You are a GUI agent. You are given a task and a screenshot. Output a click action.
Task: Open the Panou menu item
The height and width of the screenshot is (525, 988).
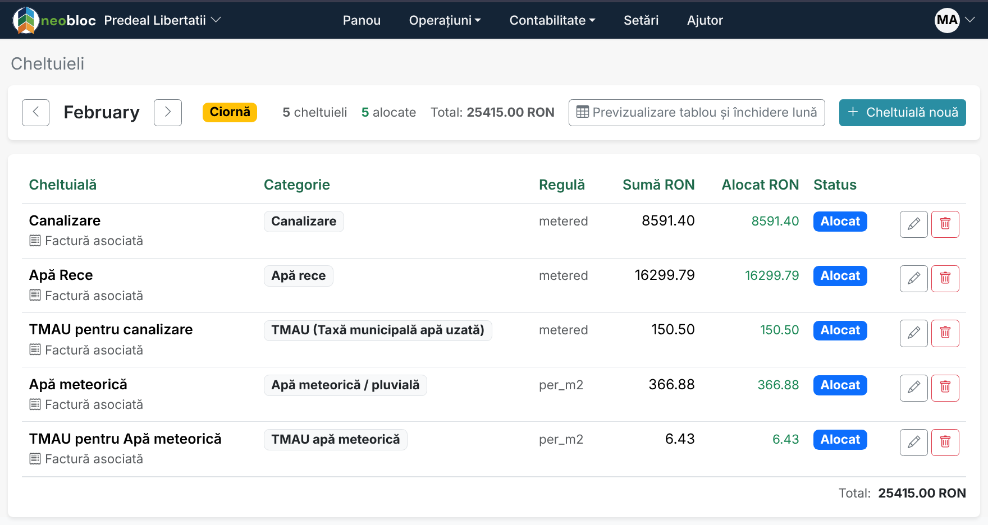coord(362,20)
